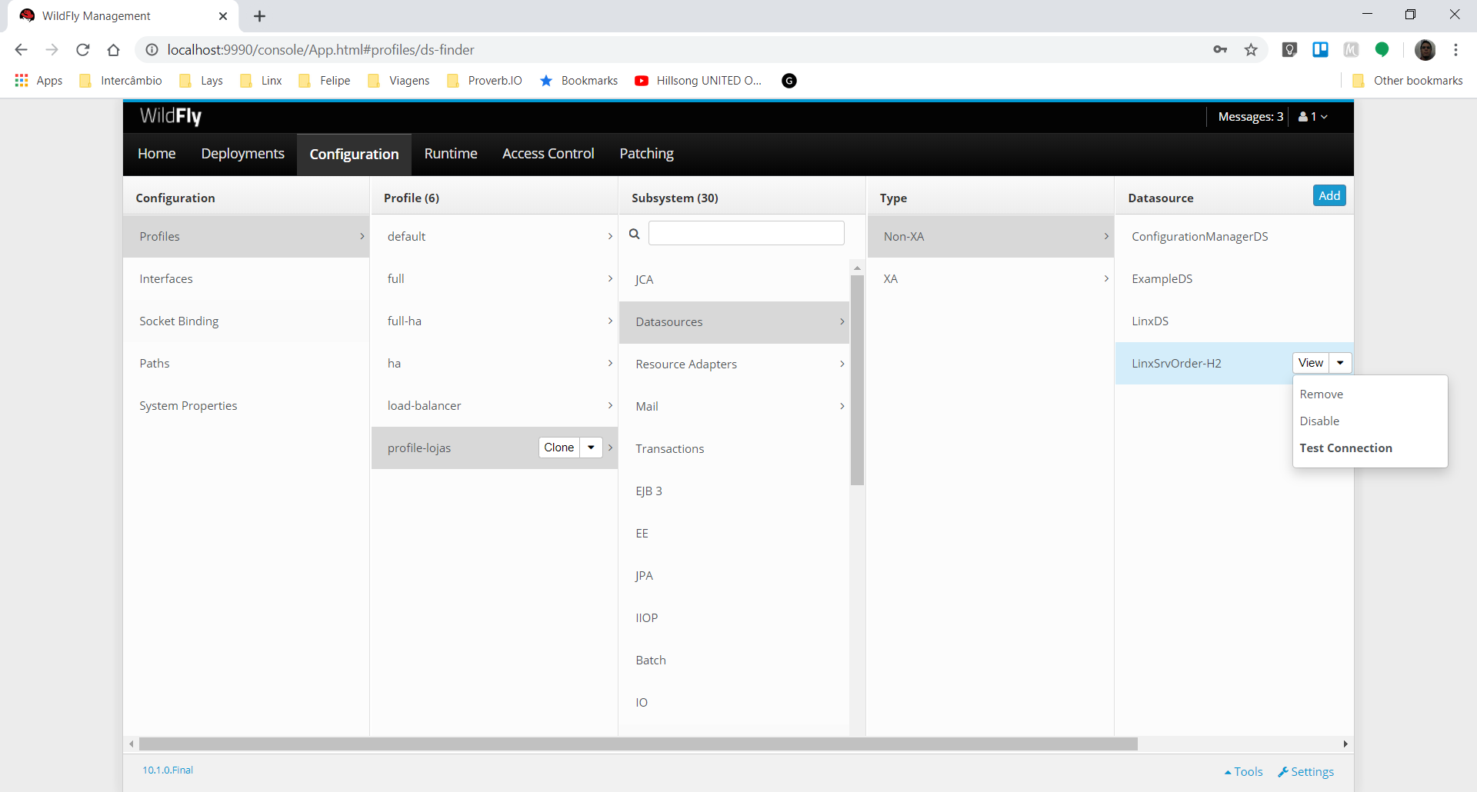Viewport: 1477px width, 792px height.
Task: Open the starred Bookmarks shortcut
Action: [x=578, y=81]
